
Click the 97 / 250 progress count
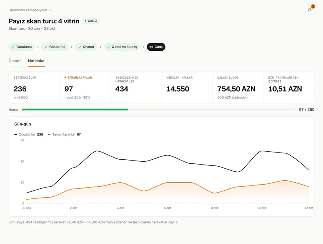point(306,110)
